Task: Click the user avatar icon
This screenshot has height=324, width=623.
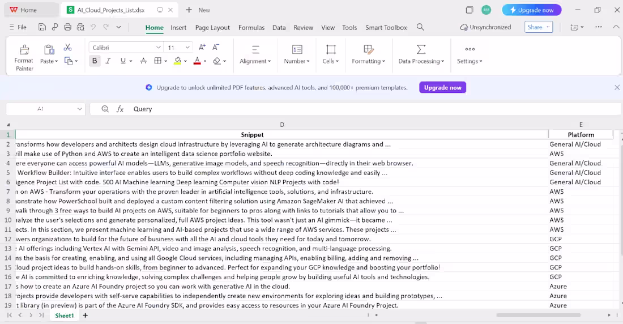Action: pyautogui.click(x=487, y=10)
